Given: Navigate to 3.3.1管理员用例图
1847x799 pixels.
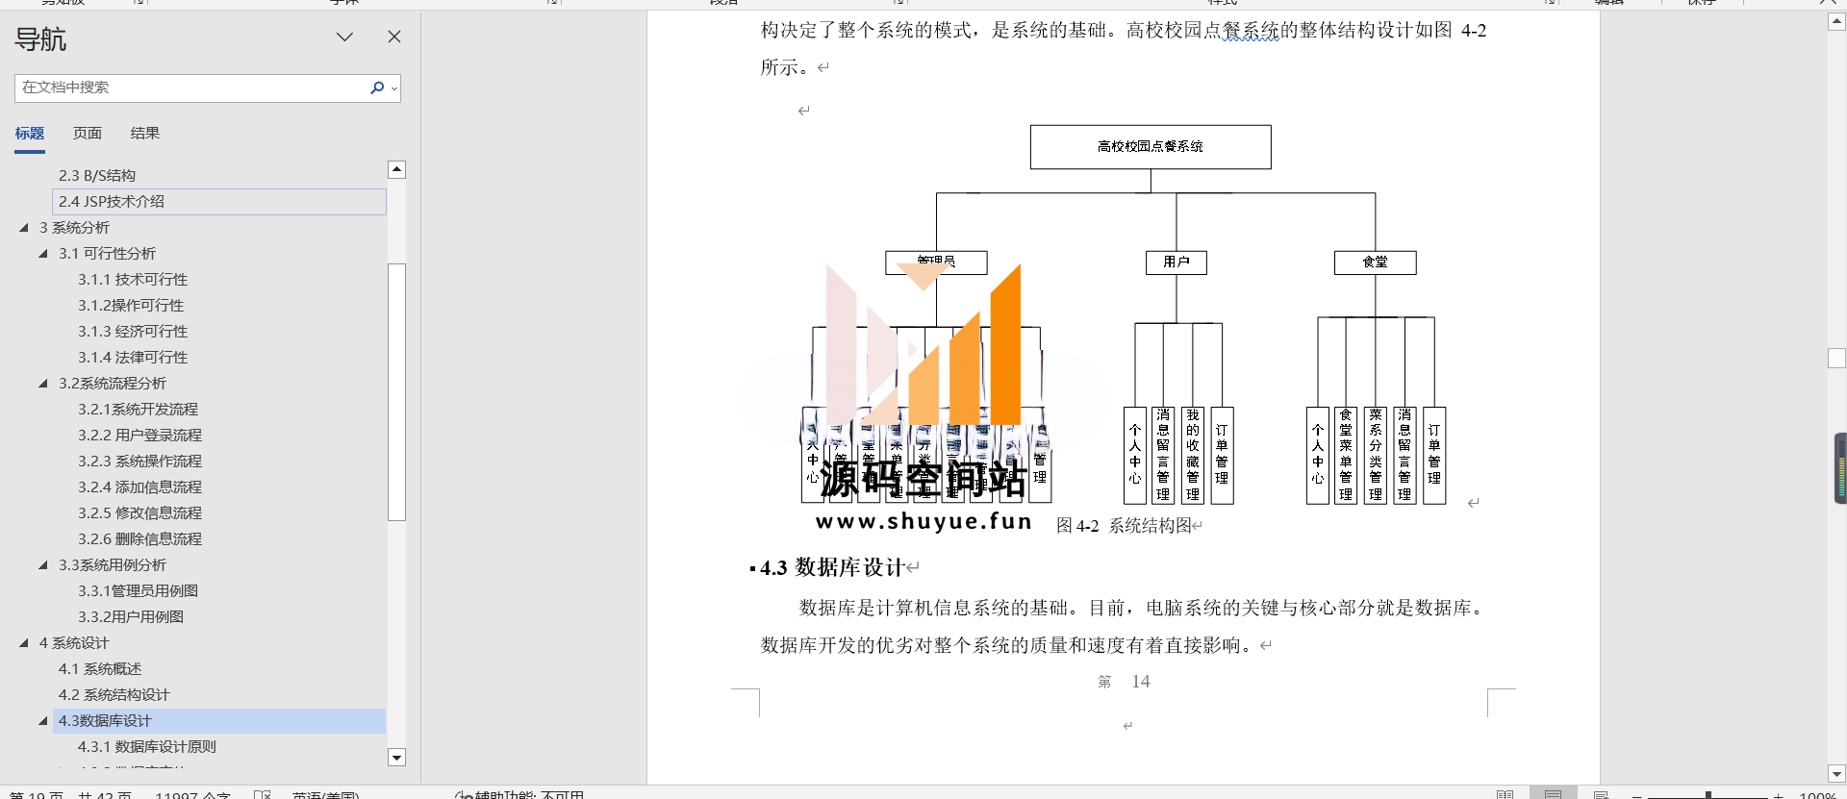Looking at the screenshot, I should coord(138,591).
